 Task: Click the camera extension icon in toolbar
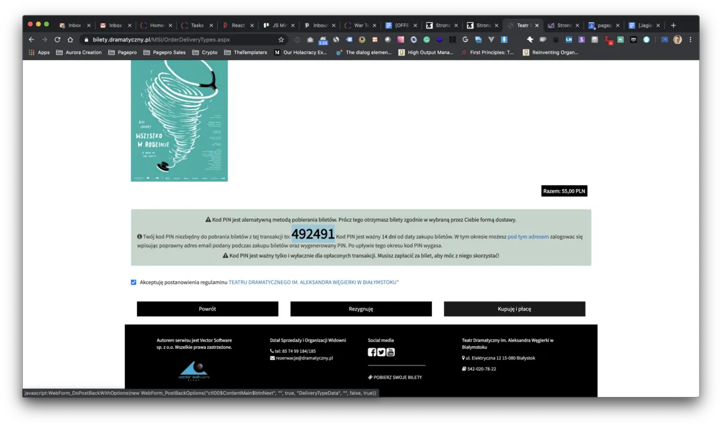coord(310,39)
